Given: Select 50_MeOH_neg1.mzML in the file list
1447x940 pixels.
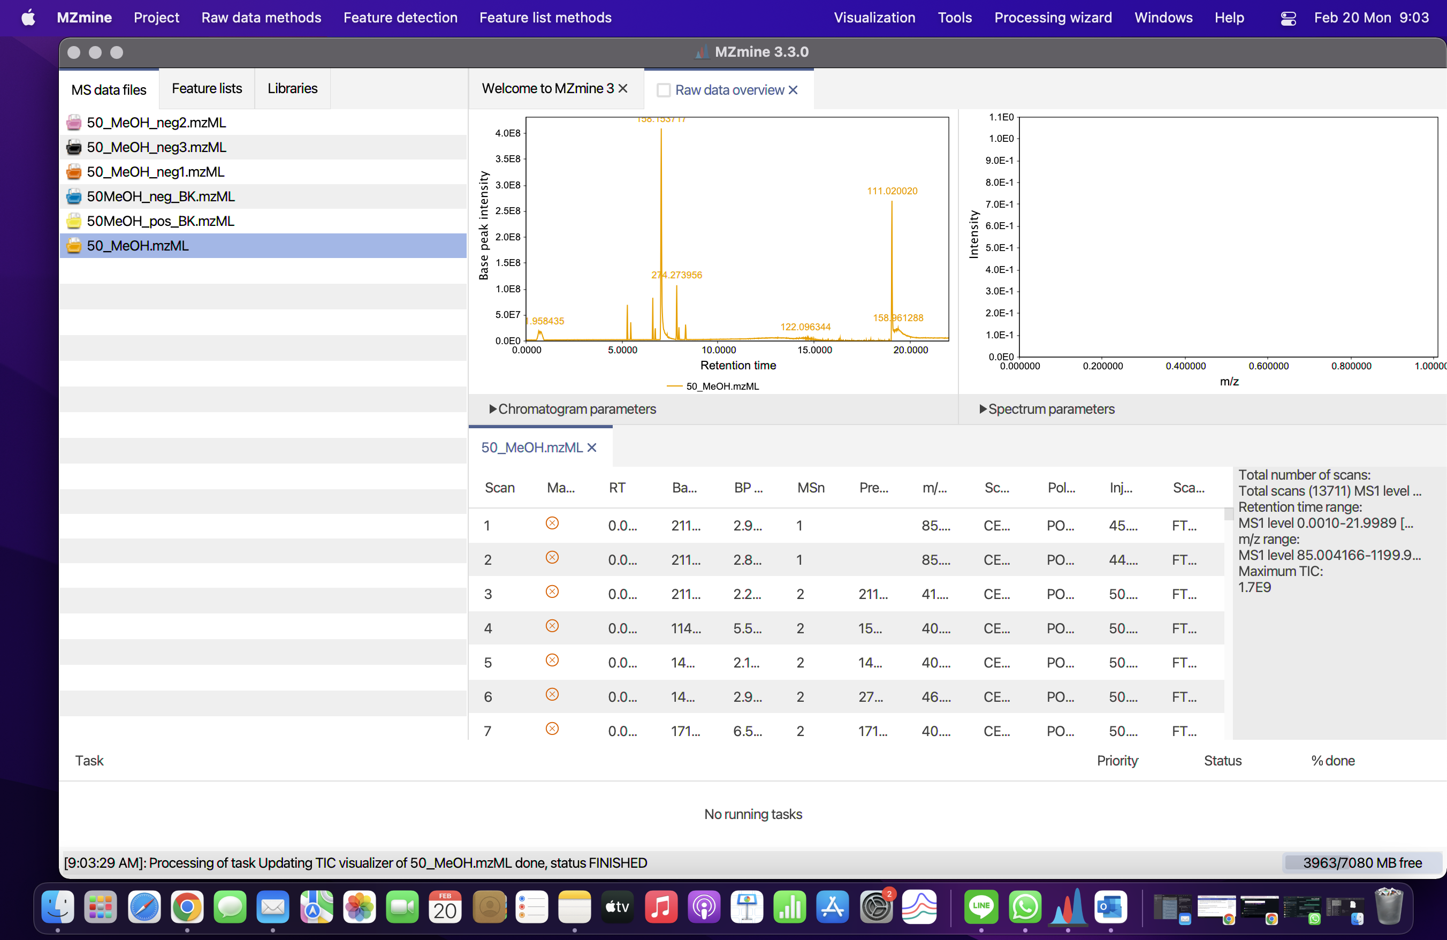Looking at the screenshot, I should click(x=156, y=172).
